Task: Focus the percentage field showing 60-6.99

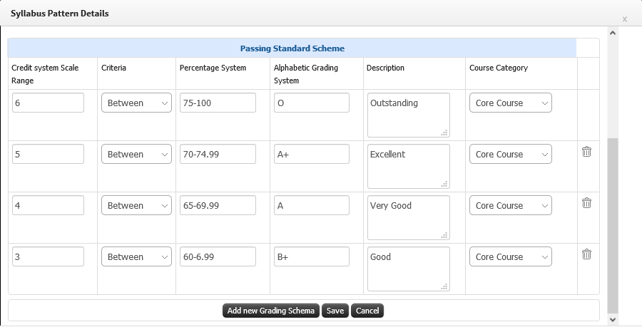Action: 218,256
